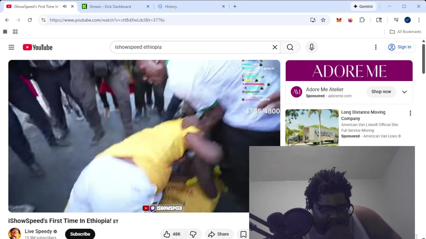Subscribe to Live Speedy channel
Image resolution: width=426 pixels, height=239 pixels.
pyautogui.click(x=80, y=234)
